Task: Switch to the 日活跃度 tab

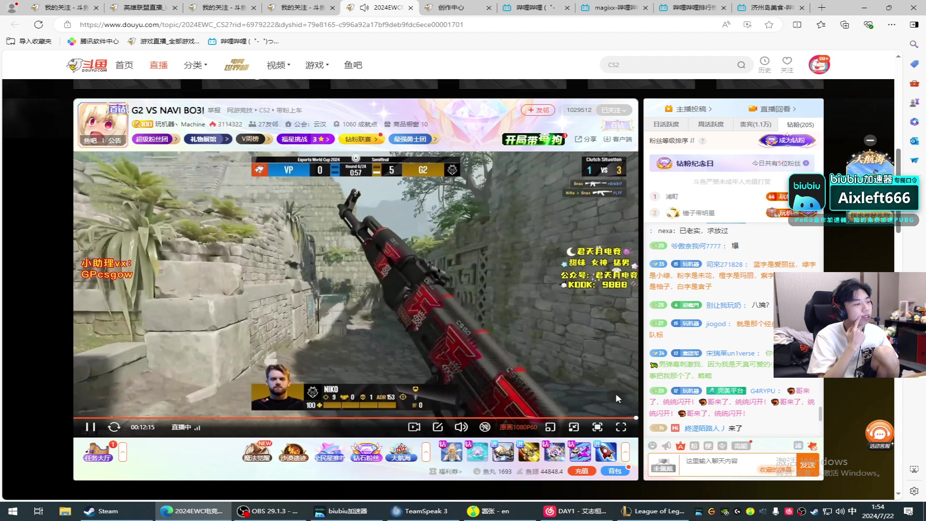Action: click(666, 124)
